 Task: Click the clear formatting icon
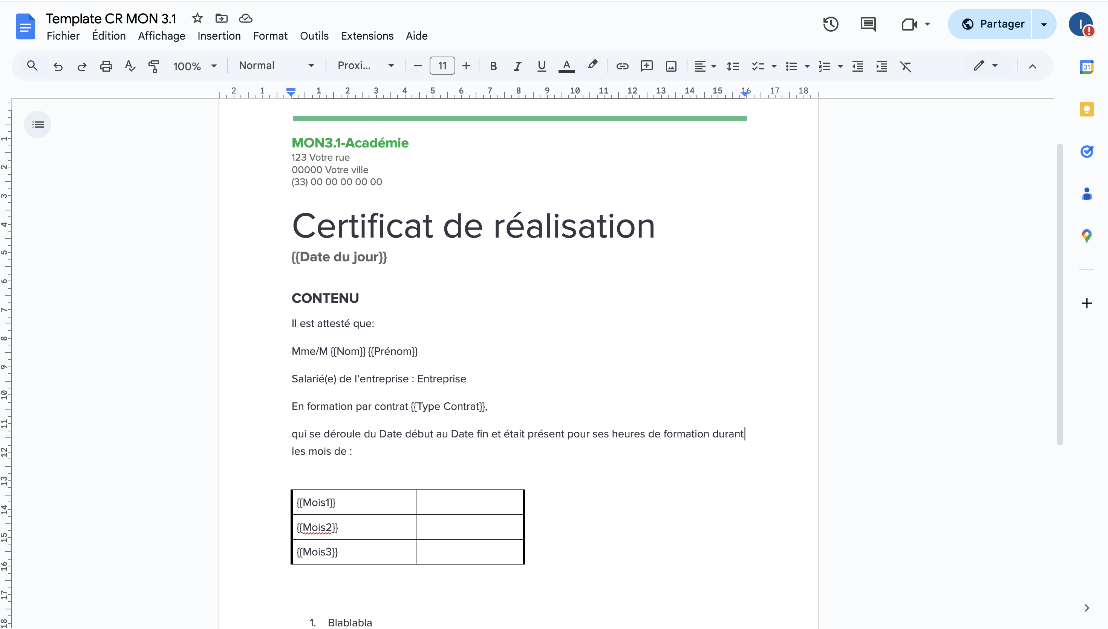click(905, 66)
